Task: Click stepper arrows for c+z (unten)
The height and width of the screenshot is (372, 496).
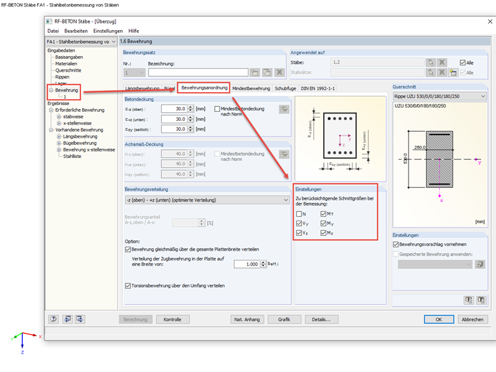Action: 191,119
